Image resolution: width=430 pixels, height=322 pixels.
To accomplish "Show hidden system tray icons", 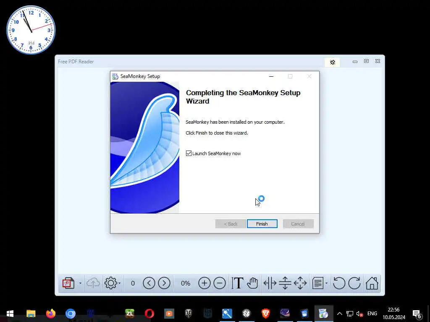I will pyautogui.click(x=339, y=314).
